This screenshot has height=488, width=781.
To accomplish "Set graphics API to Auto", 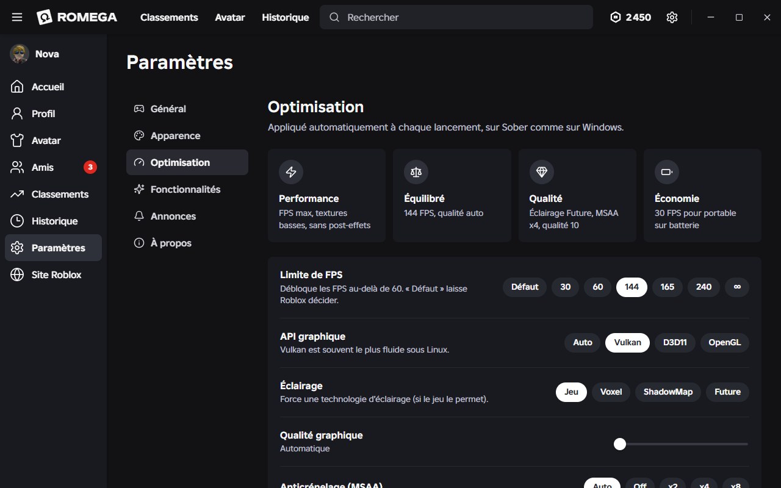I will (x=583, y=342).
